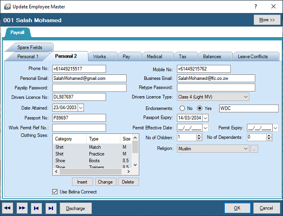Image resolution: width=283 pixels, height=216 pixels.
Task: Click horizontal scrollbar thumb in clothing list
Action: tap(91, 171)
